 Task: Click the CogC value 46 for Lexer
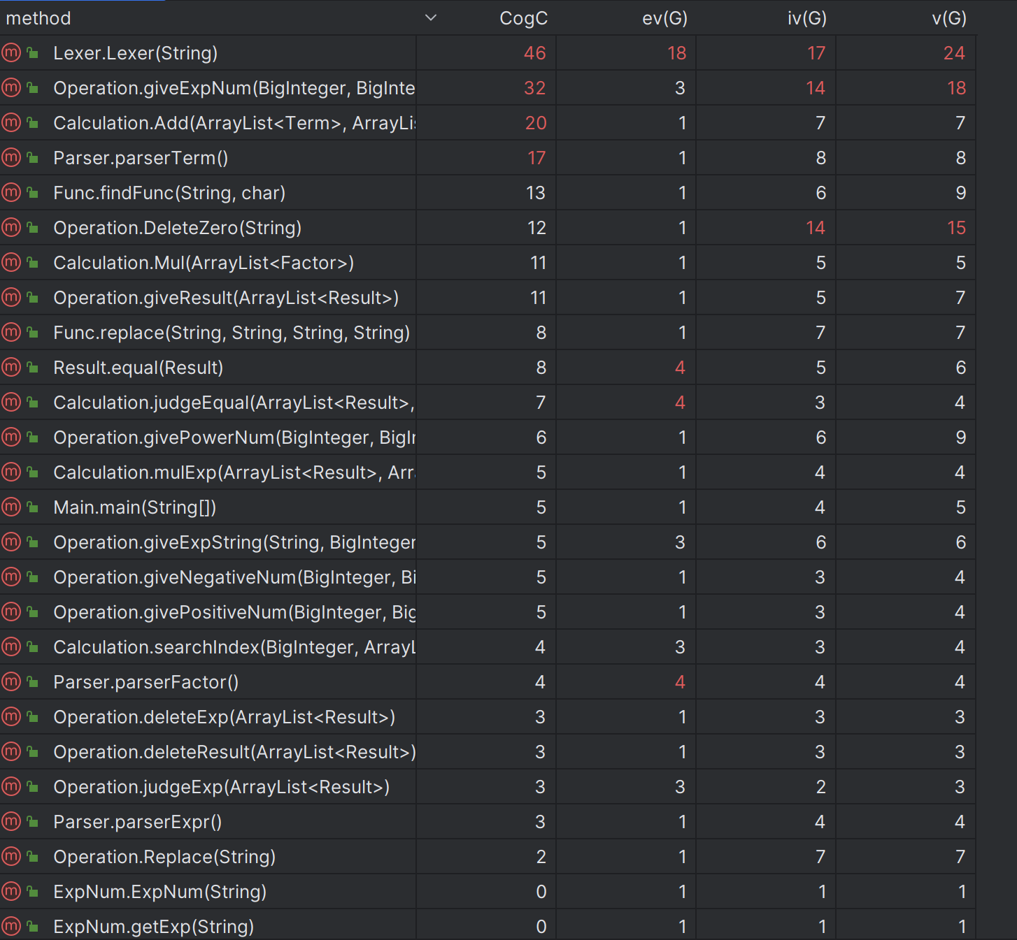[x=535, y=53]
